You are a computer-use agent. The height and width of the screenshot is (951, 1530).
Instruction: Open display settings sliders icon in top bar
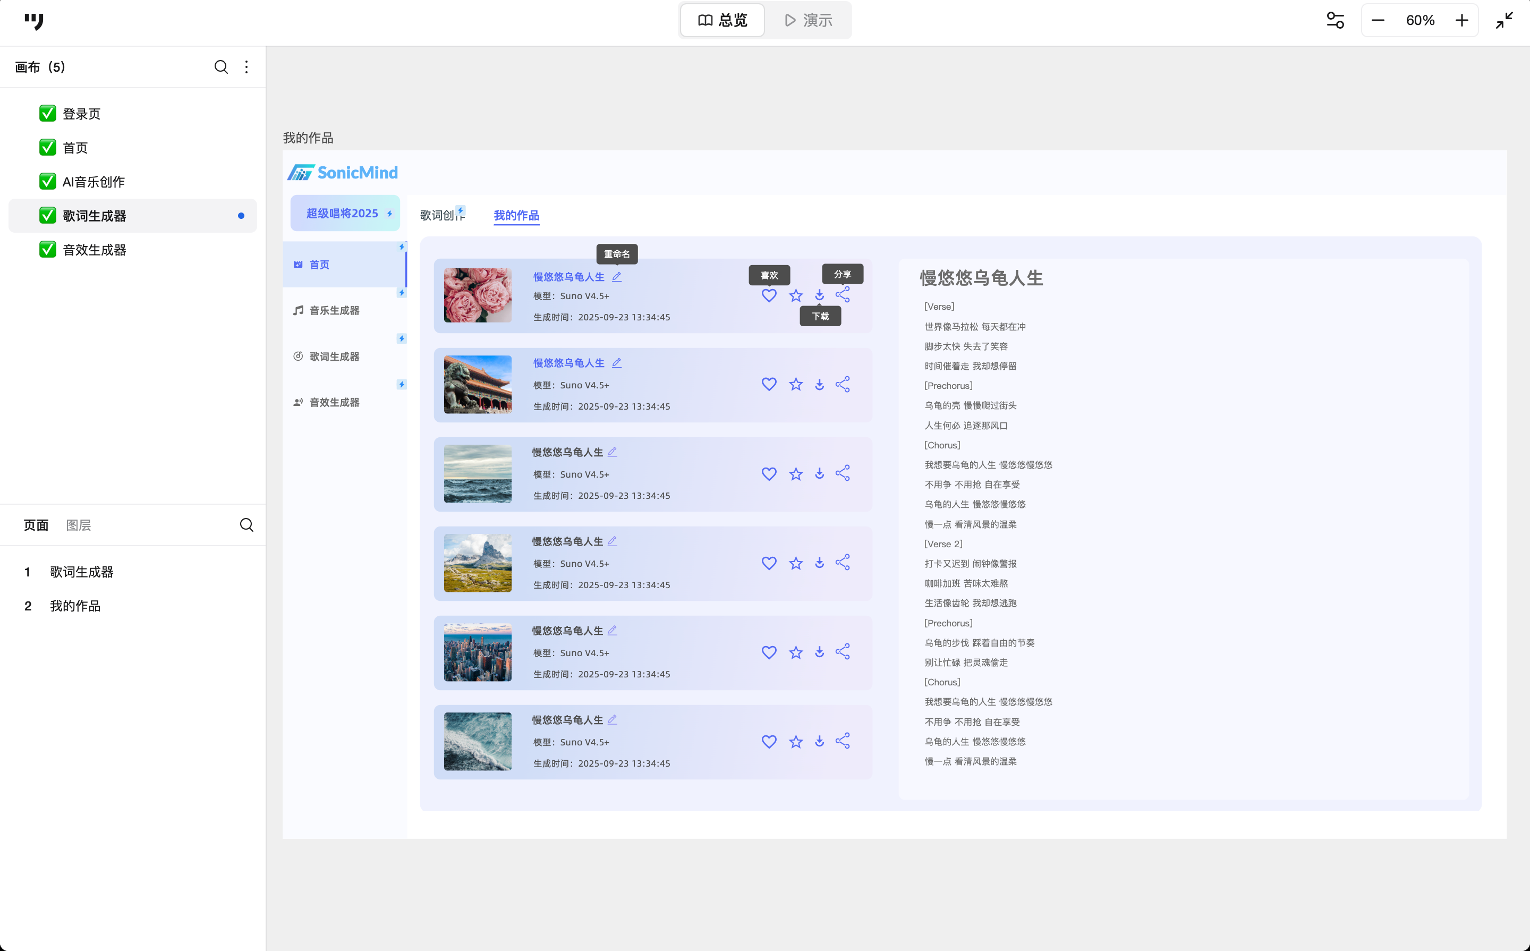pos(1335,21)
